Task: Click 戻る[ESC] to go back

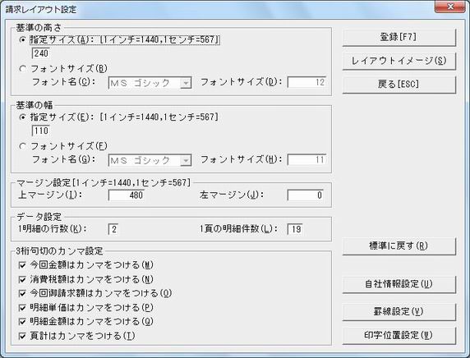Action: pos(399,85)
